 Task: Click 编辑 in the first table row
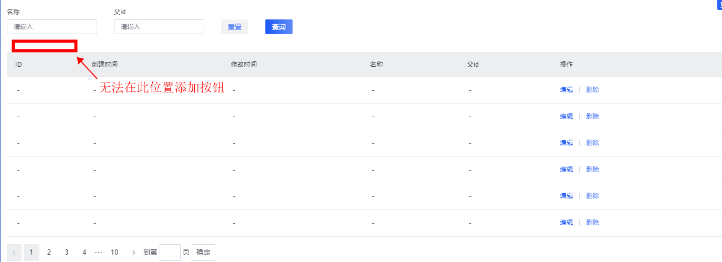[566, 90]
